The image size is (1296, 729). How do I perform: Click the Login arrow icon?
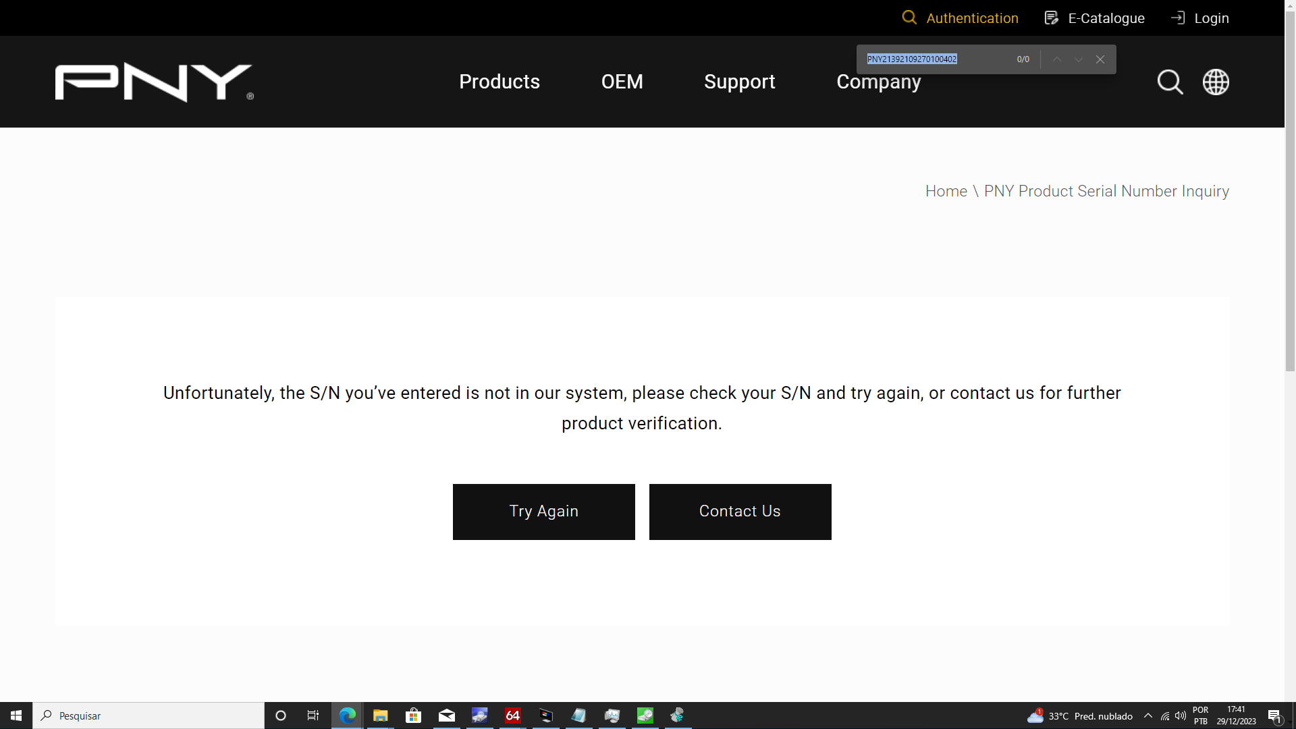(1178, 18)
